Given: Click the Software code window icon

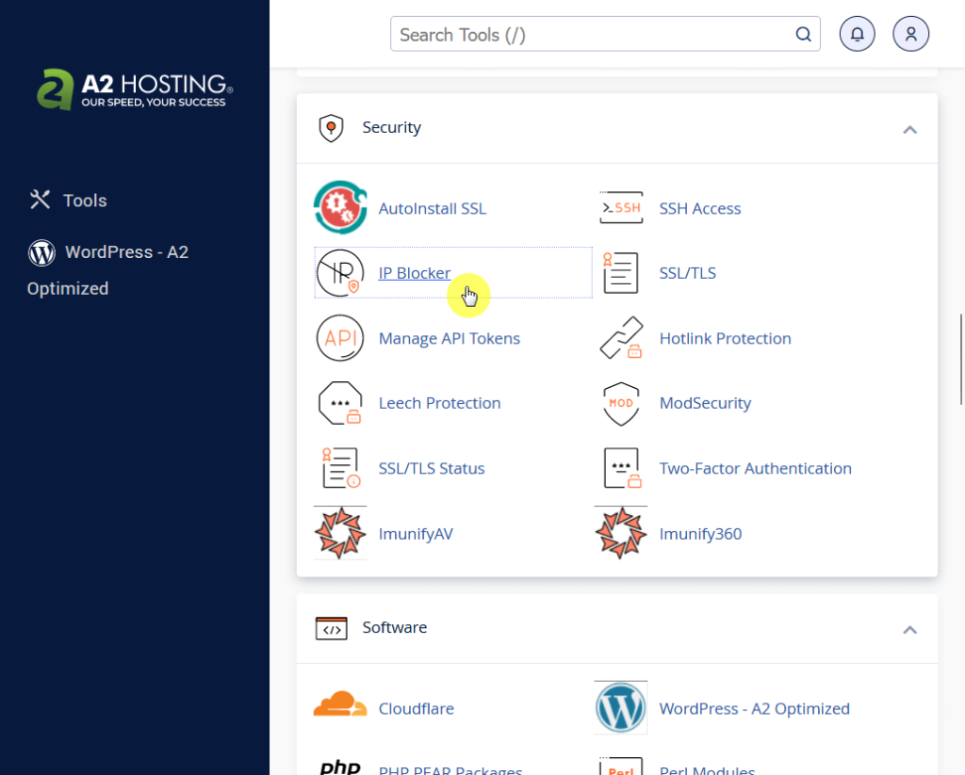Looking at the screenshot, I should (331, 628).
